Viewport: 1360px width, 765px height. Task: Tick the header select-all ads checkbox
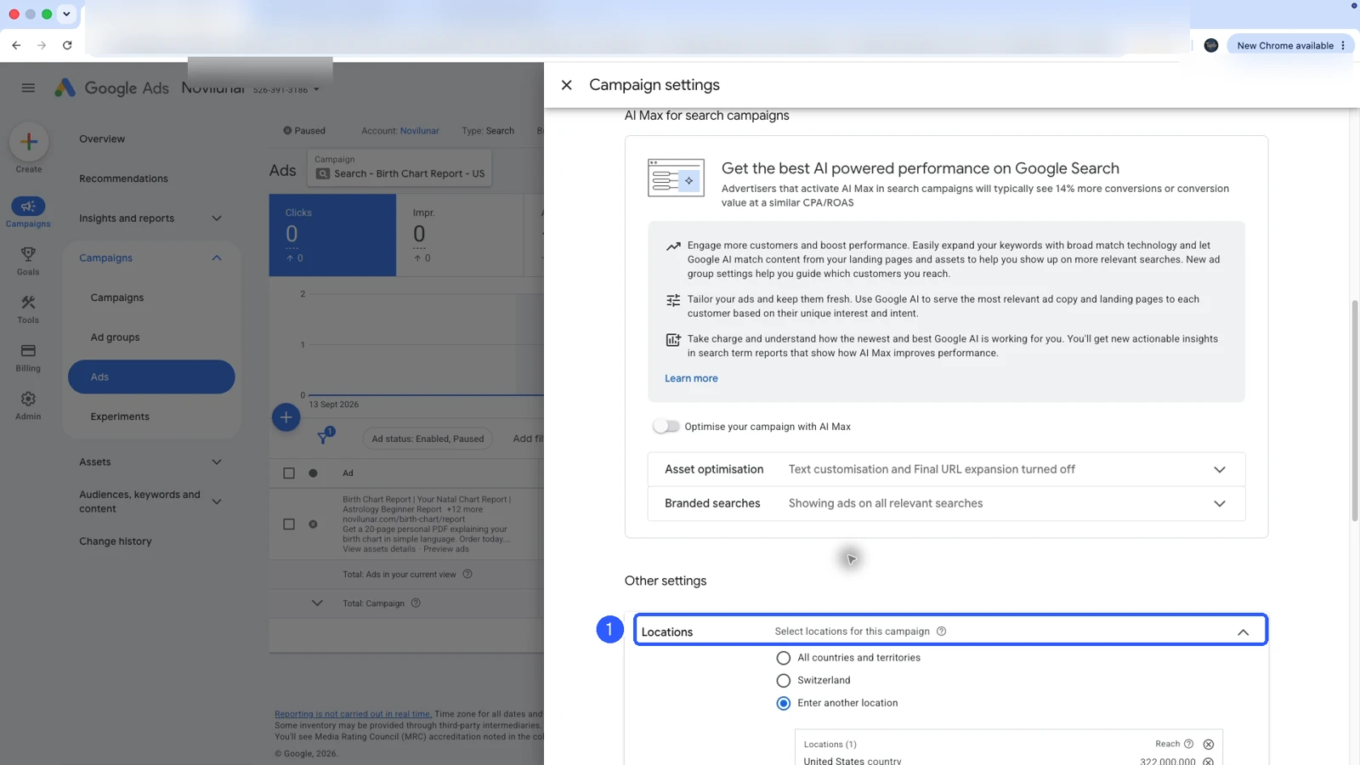click(x=289, y=473)
